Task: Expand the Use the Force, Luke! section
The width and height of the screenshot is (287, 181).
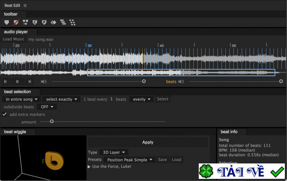Action: pos(89,167)
